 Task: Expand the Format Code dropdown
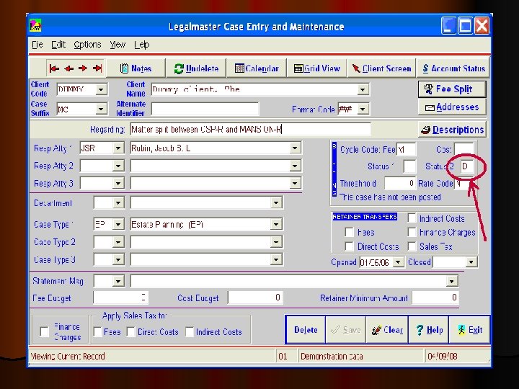click(x=363, y=109)
